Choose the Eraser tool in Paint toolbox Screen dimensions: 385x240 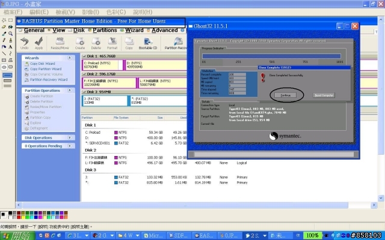point(4,26)
